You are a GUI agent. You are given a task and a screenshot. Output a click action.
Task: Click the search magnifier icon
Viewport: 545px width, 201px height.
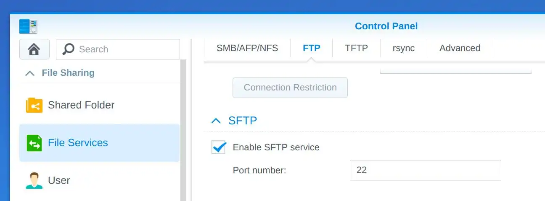tap(68, 49)
